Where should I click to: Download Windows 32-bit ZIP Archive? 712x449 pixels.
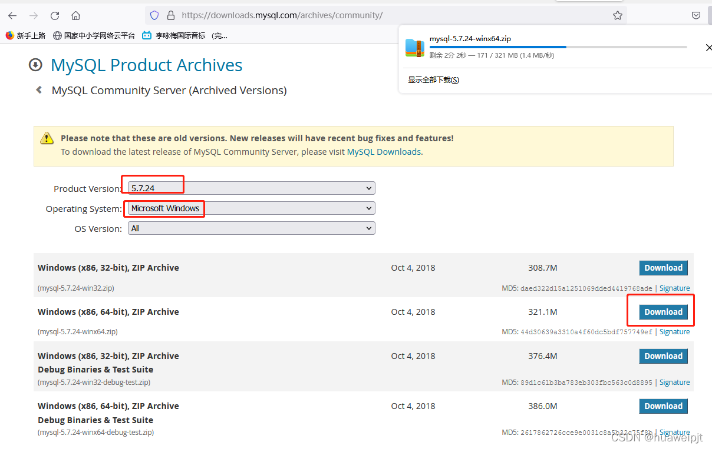(663, 268)
